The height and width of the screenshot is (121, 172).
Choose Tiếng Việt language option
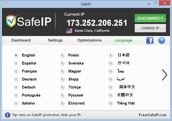point(111,103)
